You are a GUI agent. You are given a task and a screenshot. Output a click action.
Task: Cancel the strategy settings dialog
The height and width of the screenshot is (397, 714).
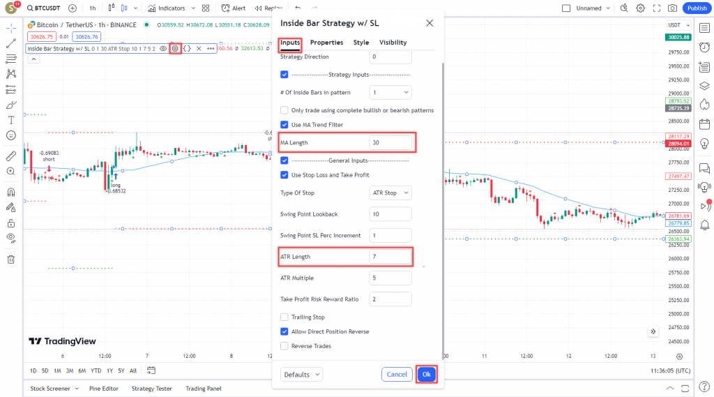[397, 374]
